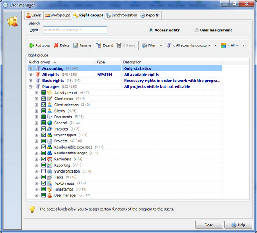Select the User manager tree row
257x233 pixels.
[x=125, y=195]
